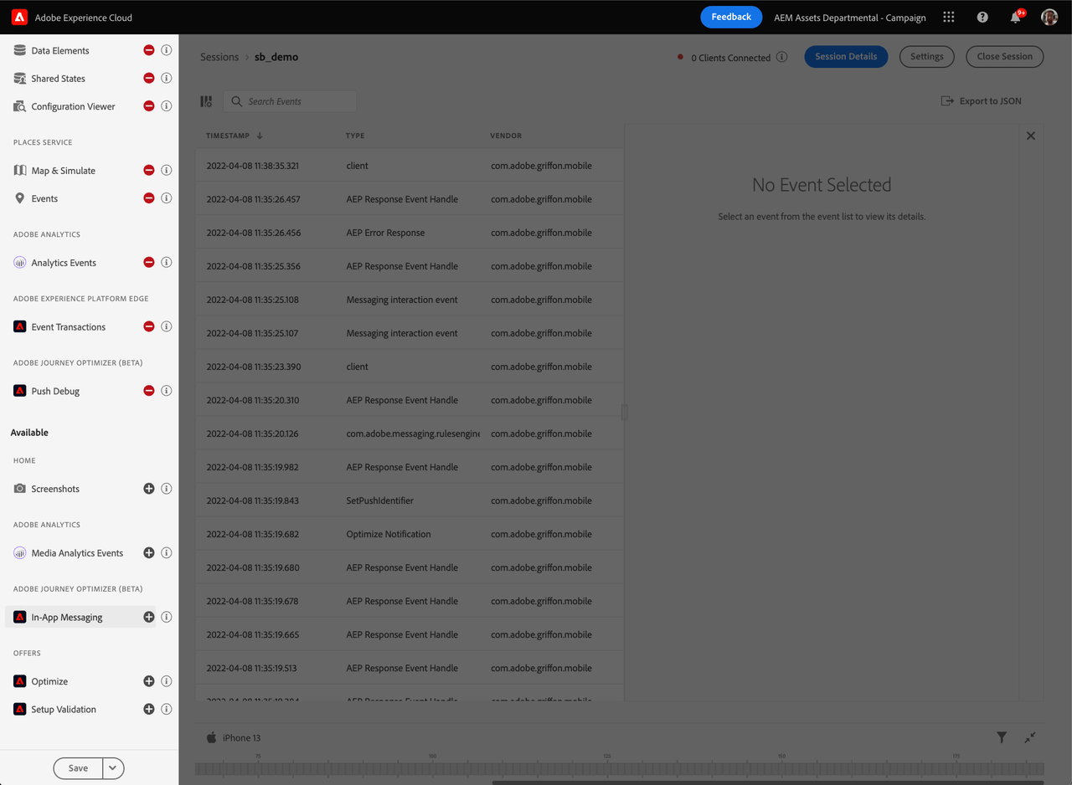The image size is (1072, 785).
Task: Remove Push Debug with its minus icon
Action: point(149,391)
